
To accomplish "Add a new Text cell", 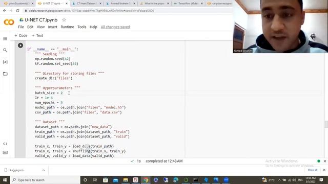I will (37, 35).
